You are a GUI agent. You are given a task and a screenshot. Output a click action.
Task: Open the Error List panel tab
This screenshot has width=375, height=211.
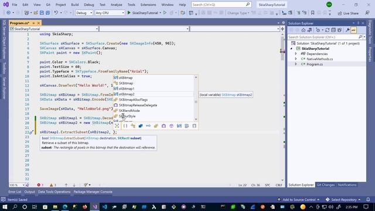tap(15, 192)
